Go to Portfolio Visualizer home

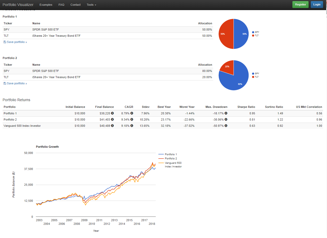point(18,5)
